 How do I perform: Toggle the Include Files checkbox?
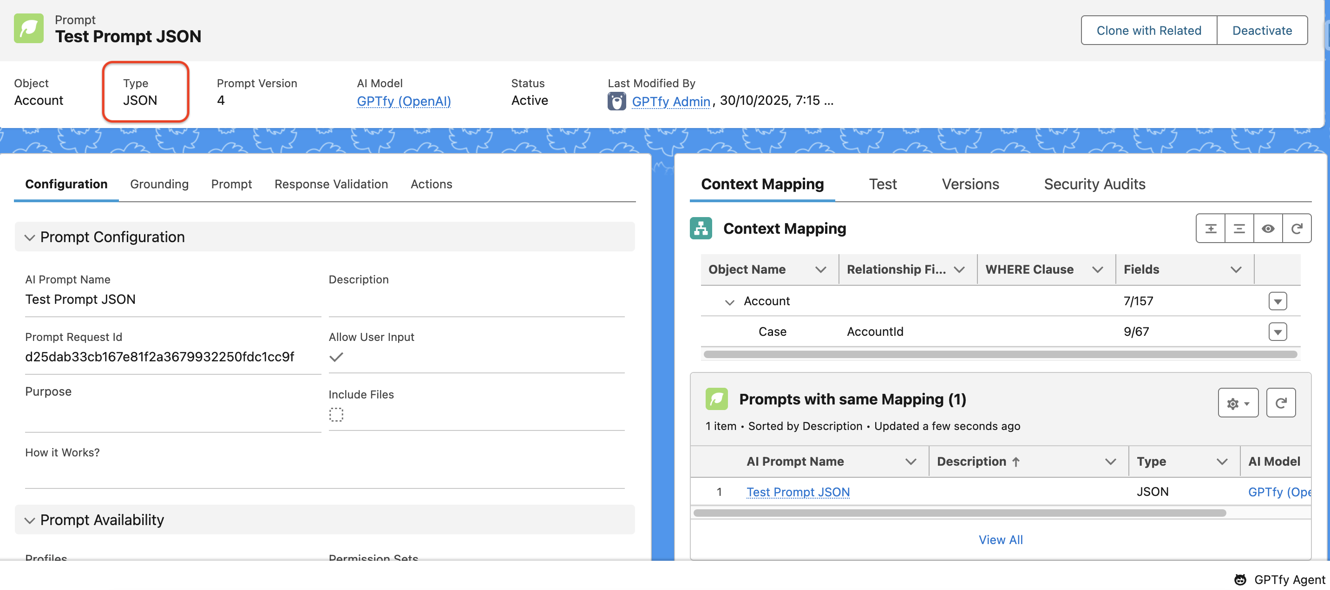336,415
